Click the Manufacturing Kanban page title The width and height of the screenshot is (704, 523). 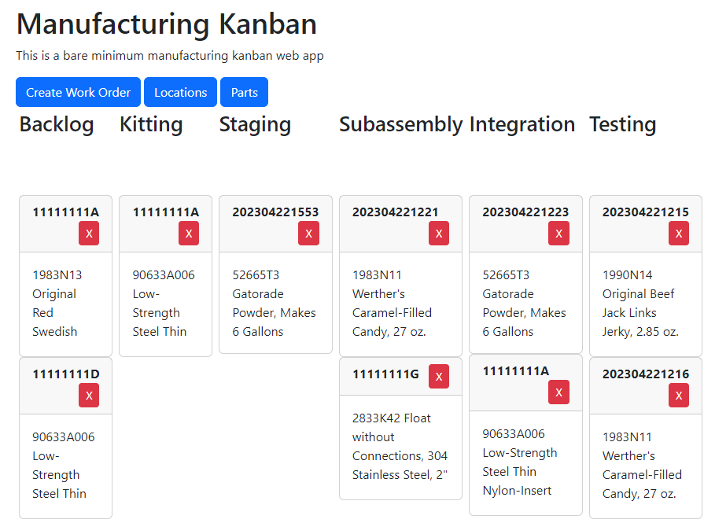pos(167,24)
